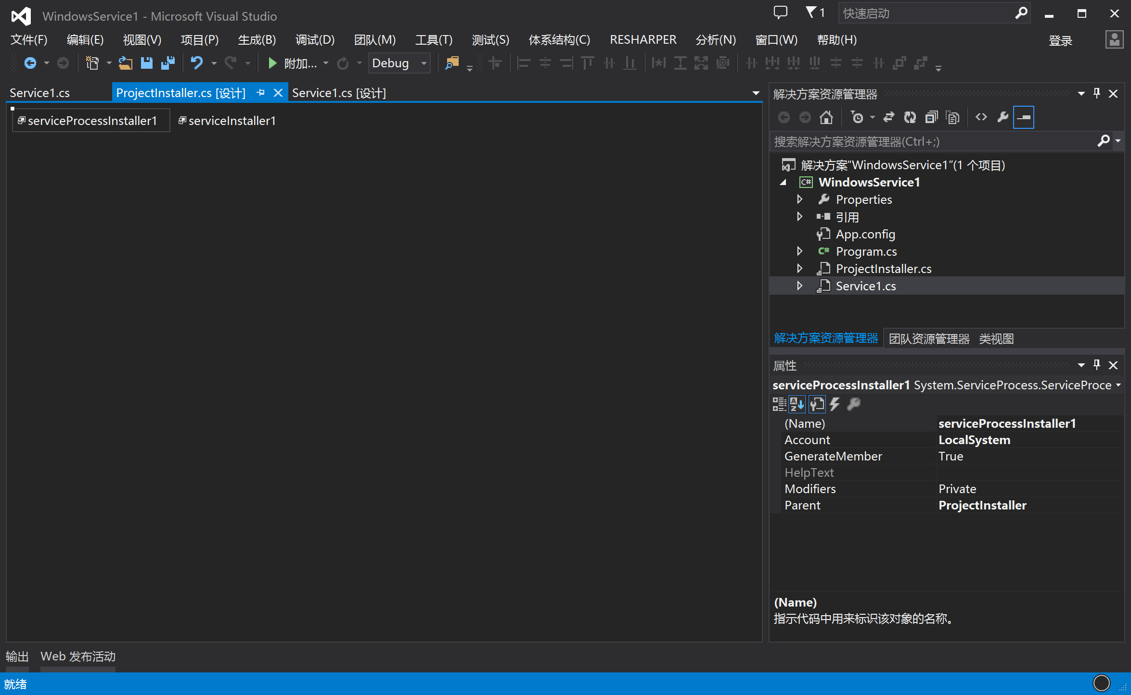Screen dimensions: 1131x695
Task: Click the Undo arrow icon
Action: [196, 63]
